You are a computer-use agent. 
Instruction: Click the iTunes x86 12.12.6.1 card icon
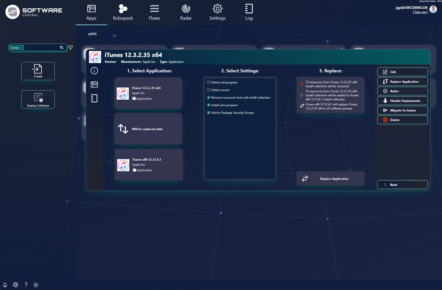coord(123,165)
